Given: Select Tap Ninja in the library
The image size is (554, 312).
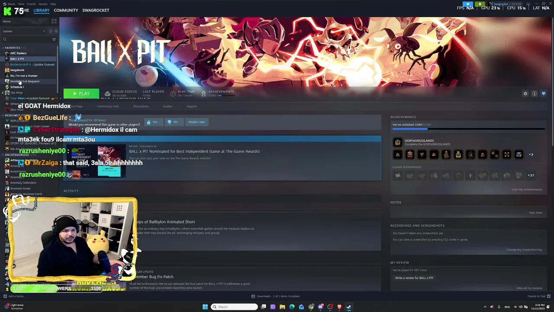Looking at the screenshot, I should (x=16, y=93).
